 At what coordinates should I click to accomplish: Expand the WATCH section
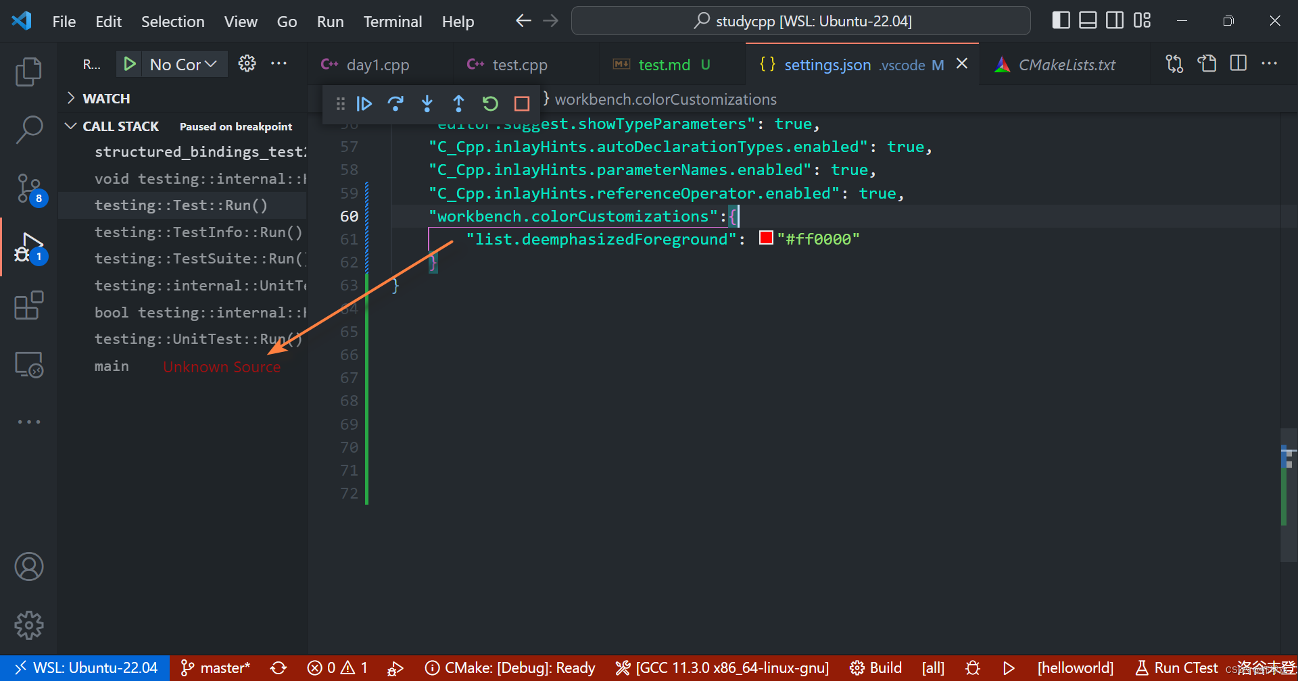pos(183,99)
